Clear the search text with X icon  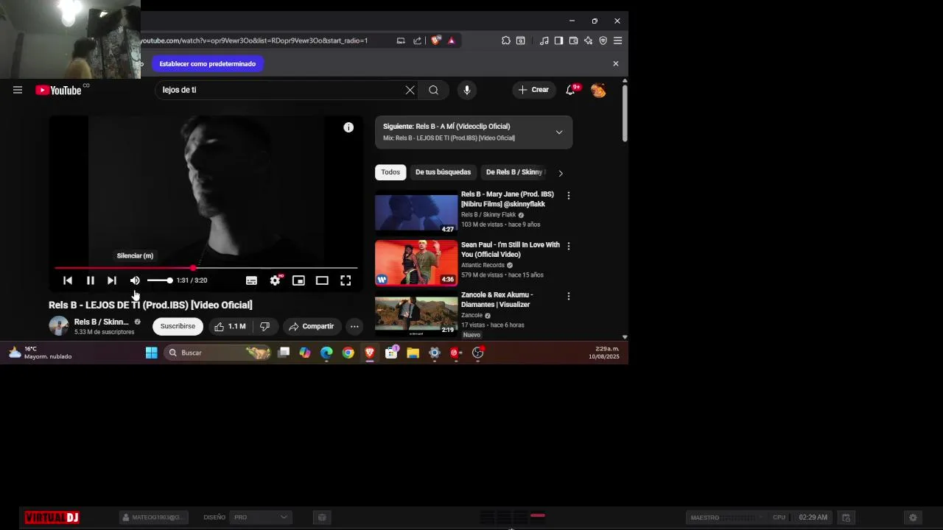click(410, 90)
